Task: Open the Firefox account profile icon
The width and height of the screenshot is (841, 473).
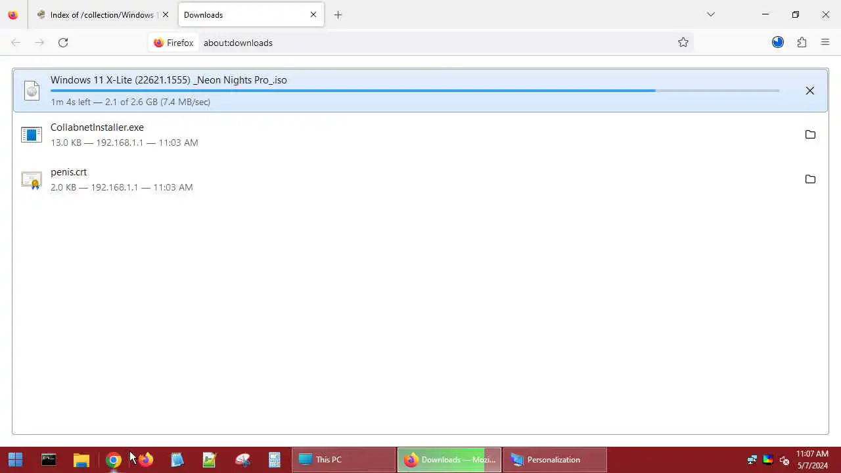Action: pyautogui.click(x=778, y=43)
